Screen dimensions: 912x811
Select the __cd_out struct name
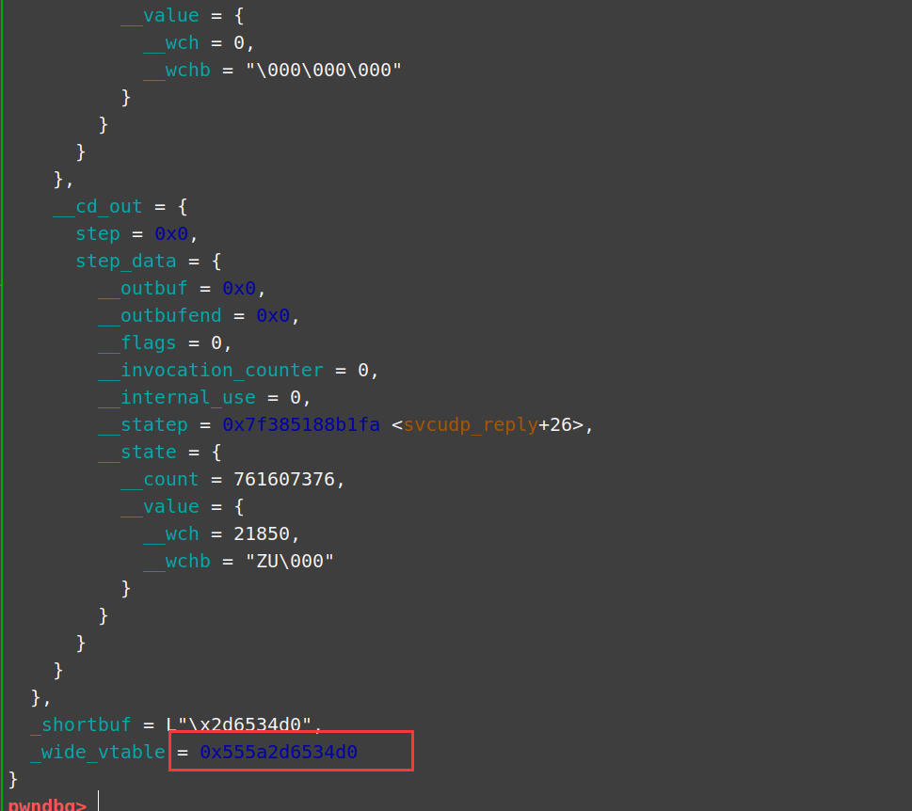coord(98,206)
